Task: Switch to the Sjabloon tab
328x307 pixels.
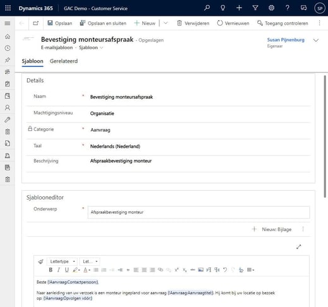Action: pos(32,61)
